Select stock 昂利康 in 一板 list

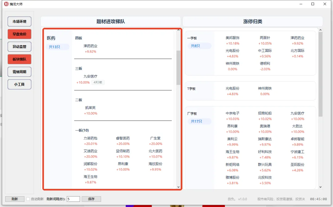coord(123,164)
